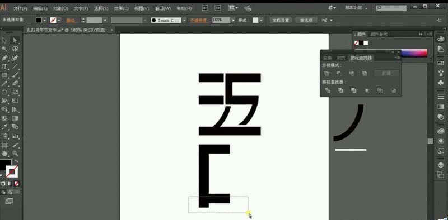The height and width of the screenshot is (220, 448).
Task: Open the 文件(F) menu
Action: pos(20,8)
